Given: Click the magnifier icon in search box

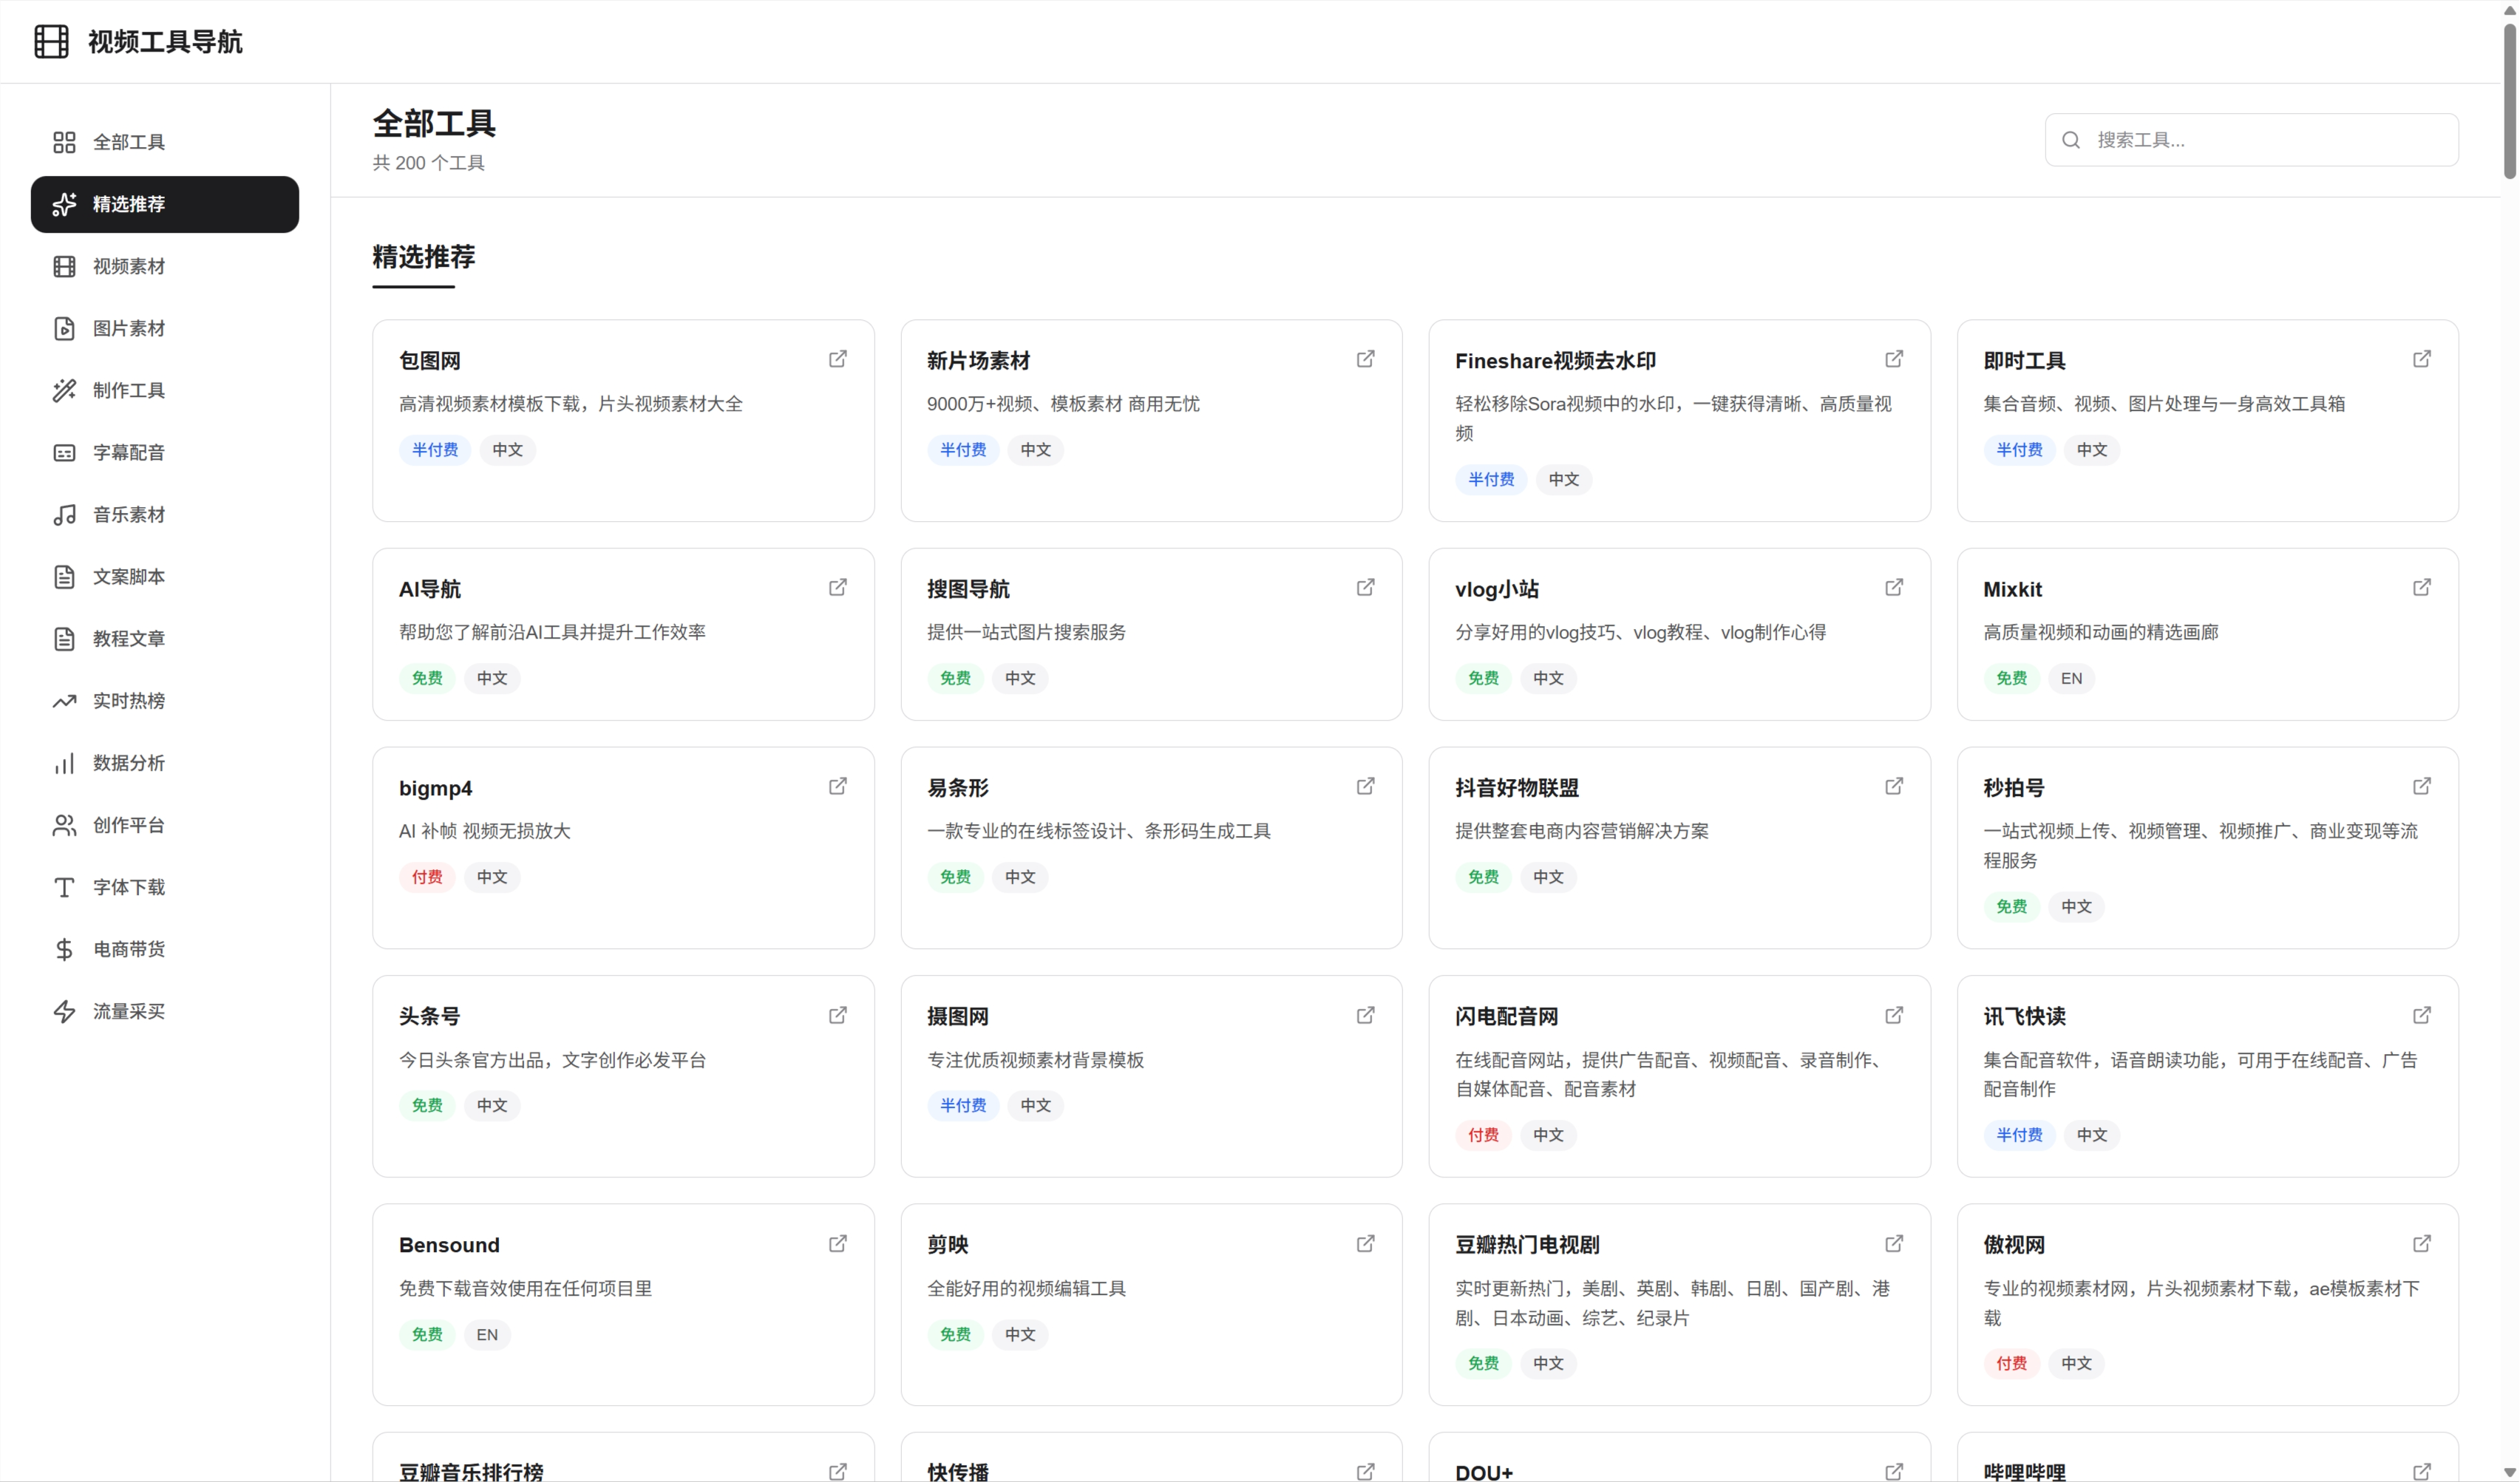Looking at the screenshot, I should (2071, 140).
